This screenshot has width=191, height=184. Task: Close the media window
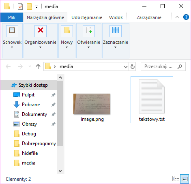click(181, 6)
